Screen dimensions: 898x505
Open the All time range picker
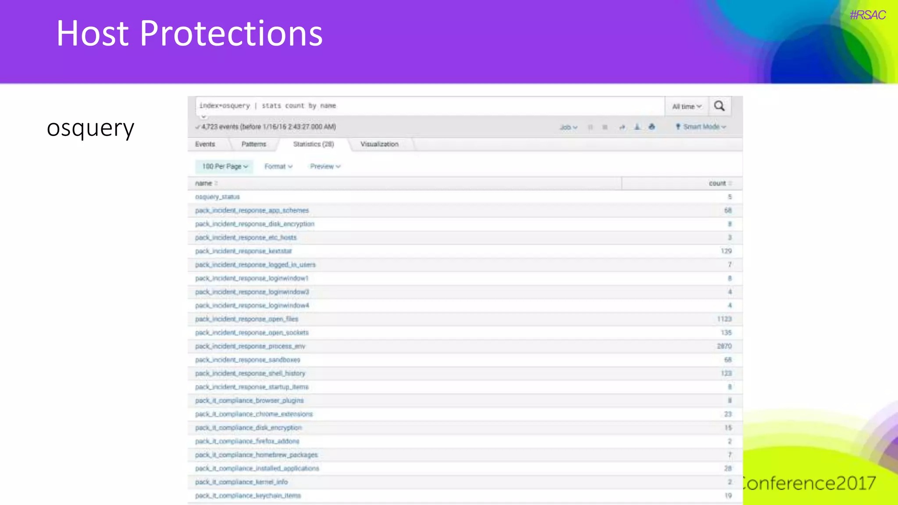687,107
